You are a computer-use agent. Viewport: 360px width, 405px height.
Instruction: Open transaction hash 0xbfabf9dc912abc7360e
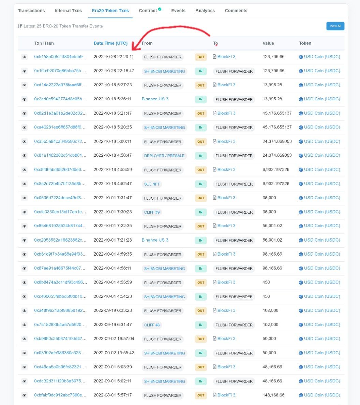pyautogui.click(x=60, y=395)
